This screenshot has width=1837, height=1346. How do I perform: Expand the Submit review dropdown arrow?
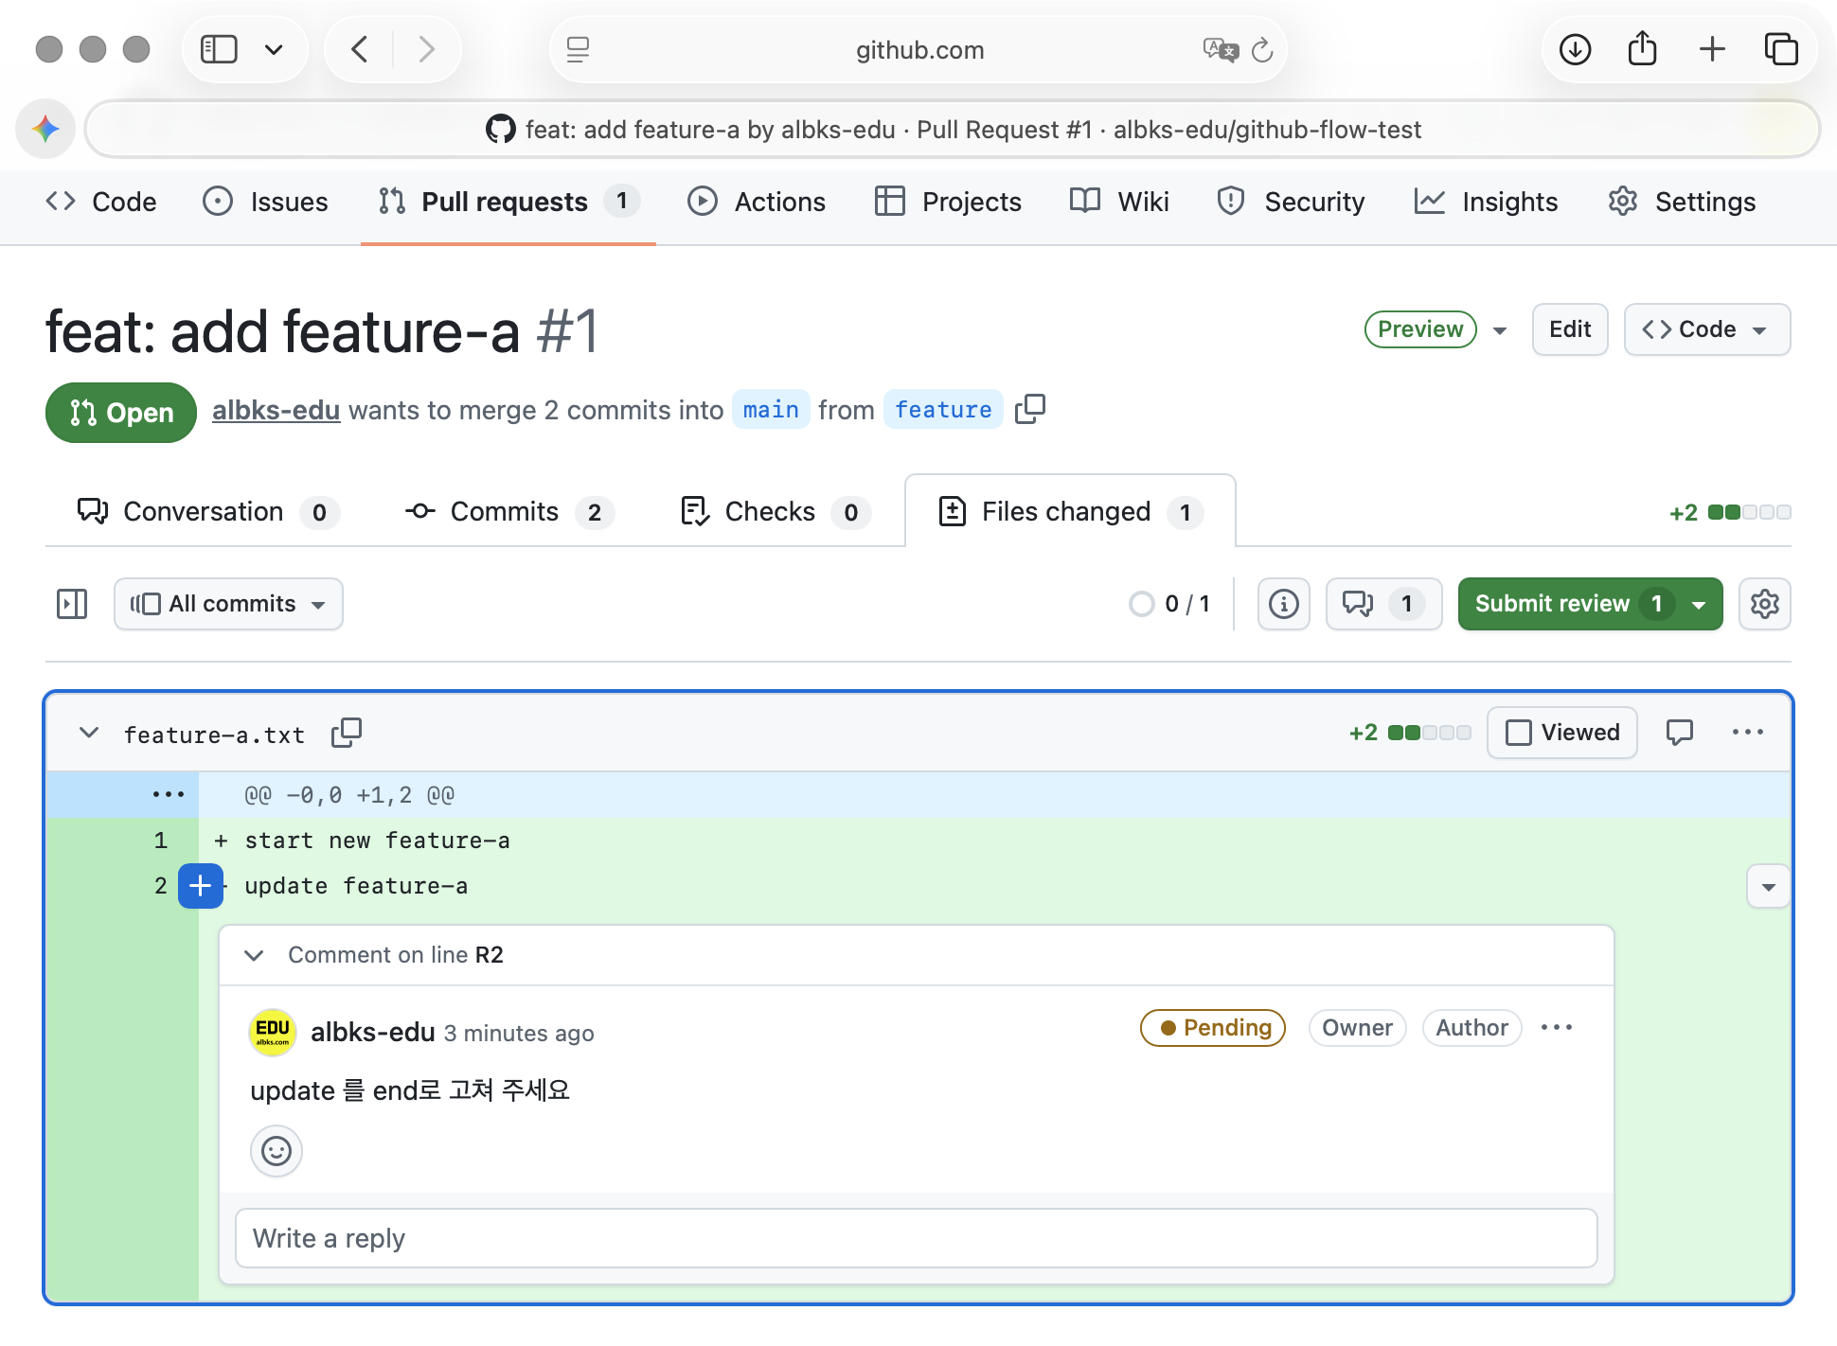(x=1700, y=604)
